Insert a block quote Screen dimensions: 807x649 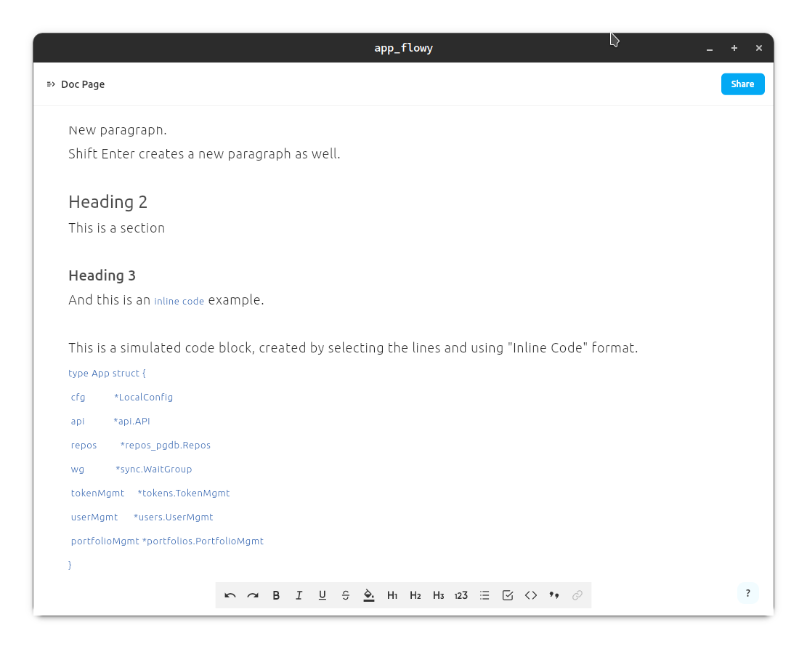click(x=553, y=595)
